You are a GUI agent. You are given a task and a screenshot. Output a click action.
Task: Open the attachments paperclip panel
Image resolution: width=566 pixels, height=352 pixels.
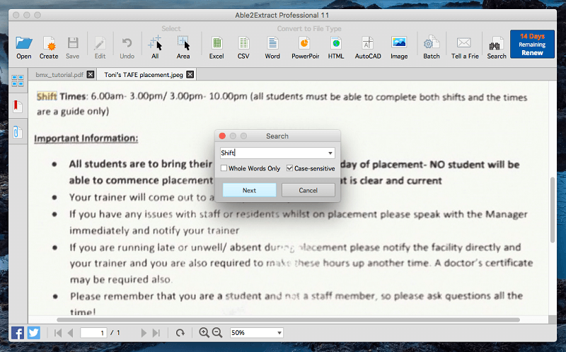pos(18,132)
